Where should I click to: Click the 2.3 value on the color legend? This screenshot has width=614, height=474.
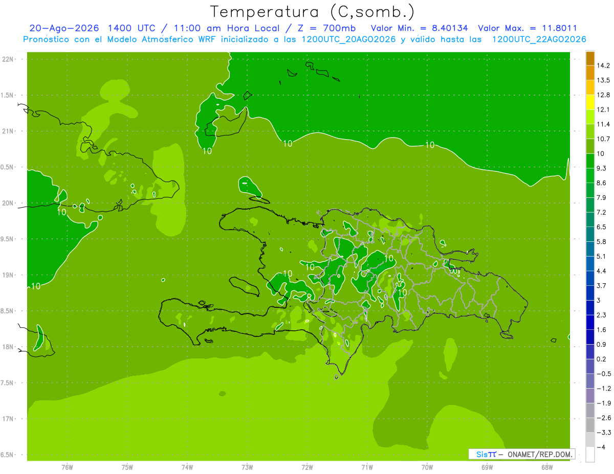(601, 315)
